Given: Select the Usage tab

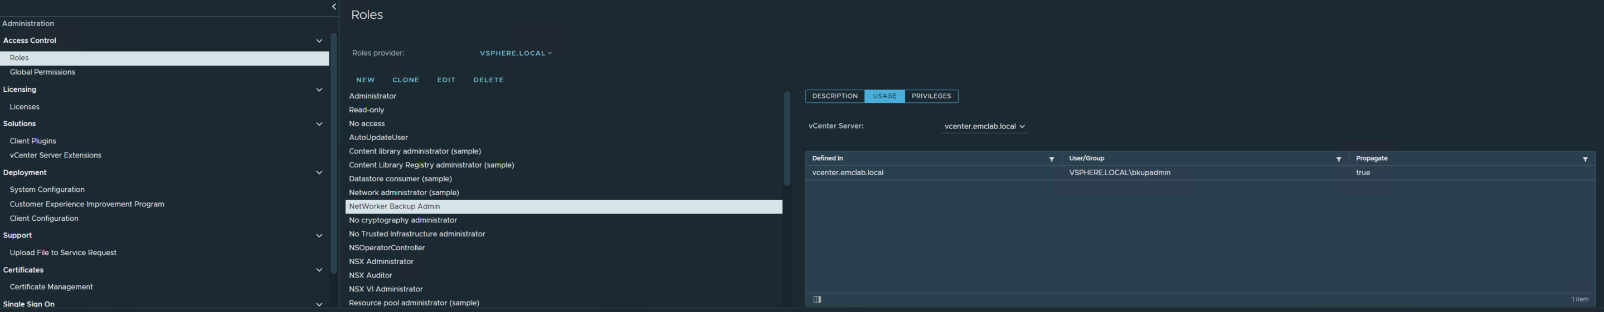Looking at the screenshot, I should pos(884,96).
